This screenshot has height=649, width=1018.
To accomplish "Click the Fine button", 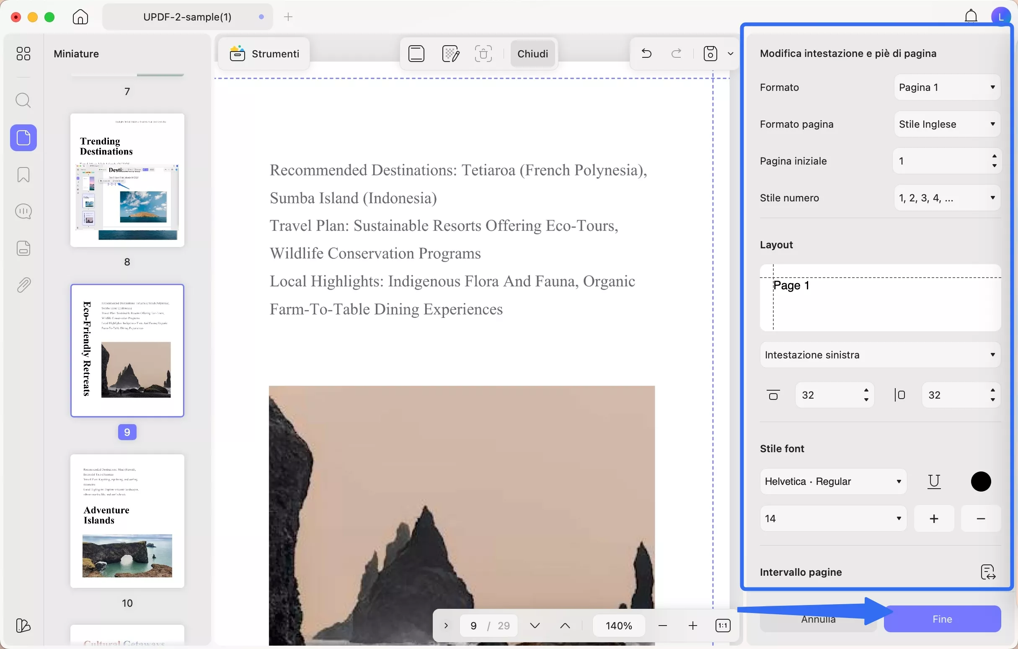I will click(942, 618).
